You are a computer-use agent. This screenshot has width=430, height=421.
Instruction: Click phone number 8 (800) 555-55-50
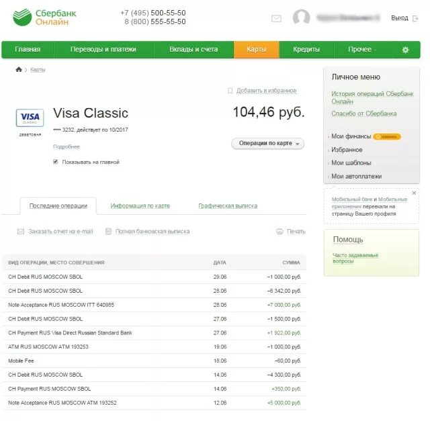click(x=155, y=21)
